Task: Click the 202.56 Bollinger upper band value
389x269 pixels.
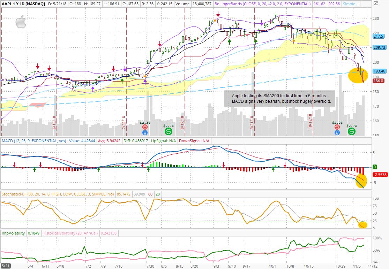Action: point(334,4)
